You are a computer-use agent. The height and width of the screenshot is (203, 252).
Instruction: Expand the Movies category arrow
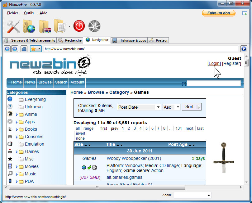pyautogui.click(x=17, y=167)
